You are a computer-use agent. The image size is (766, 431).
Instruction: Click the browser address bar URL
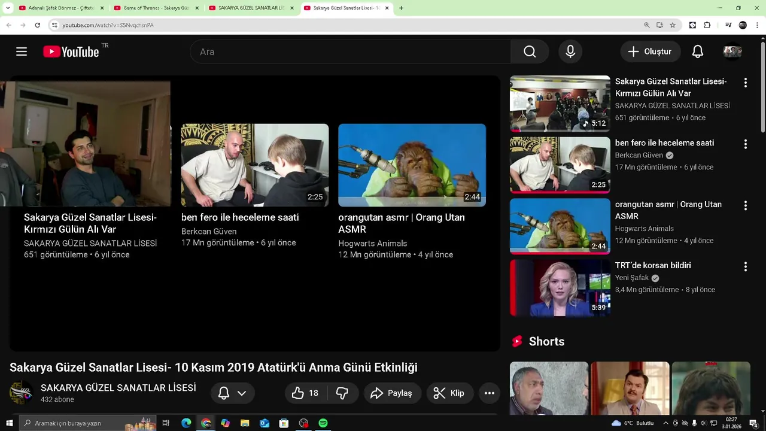(108, 25)
